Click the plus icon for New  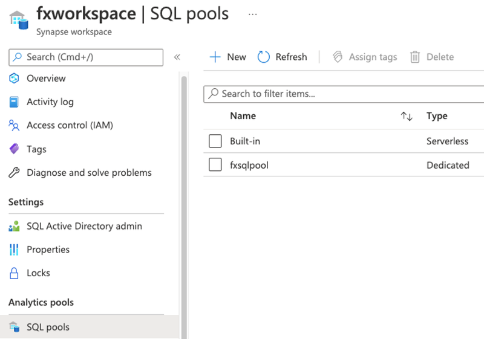215,57
